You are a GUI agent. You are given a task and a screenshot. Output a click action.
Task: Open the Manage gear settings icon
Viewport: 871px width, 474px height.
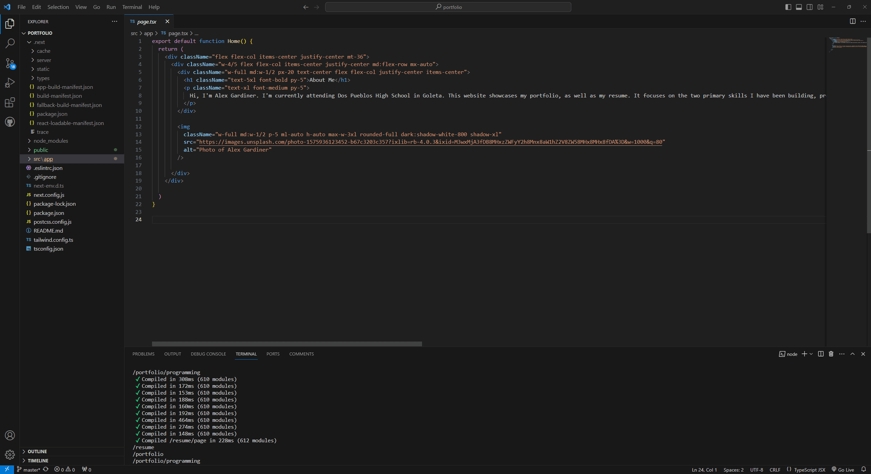(x=10, y=455)
